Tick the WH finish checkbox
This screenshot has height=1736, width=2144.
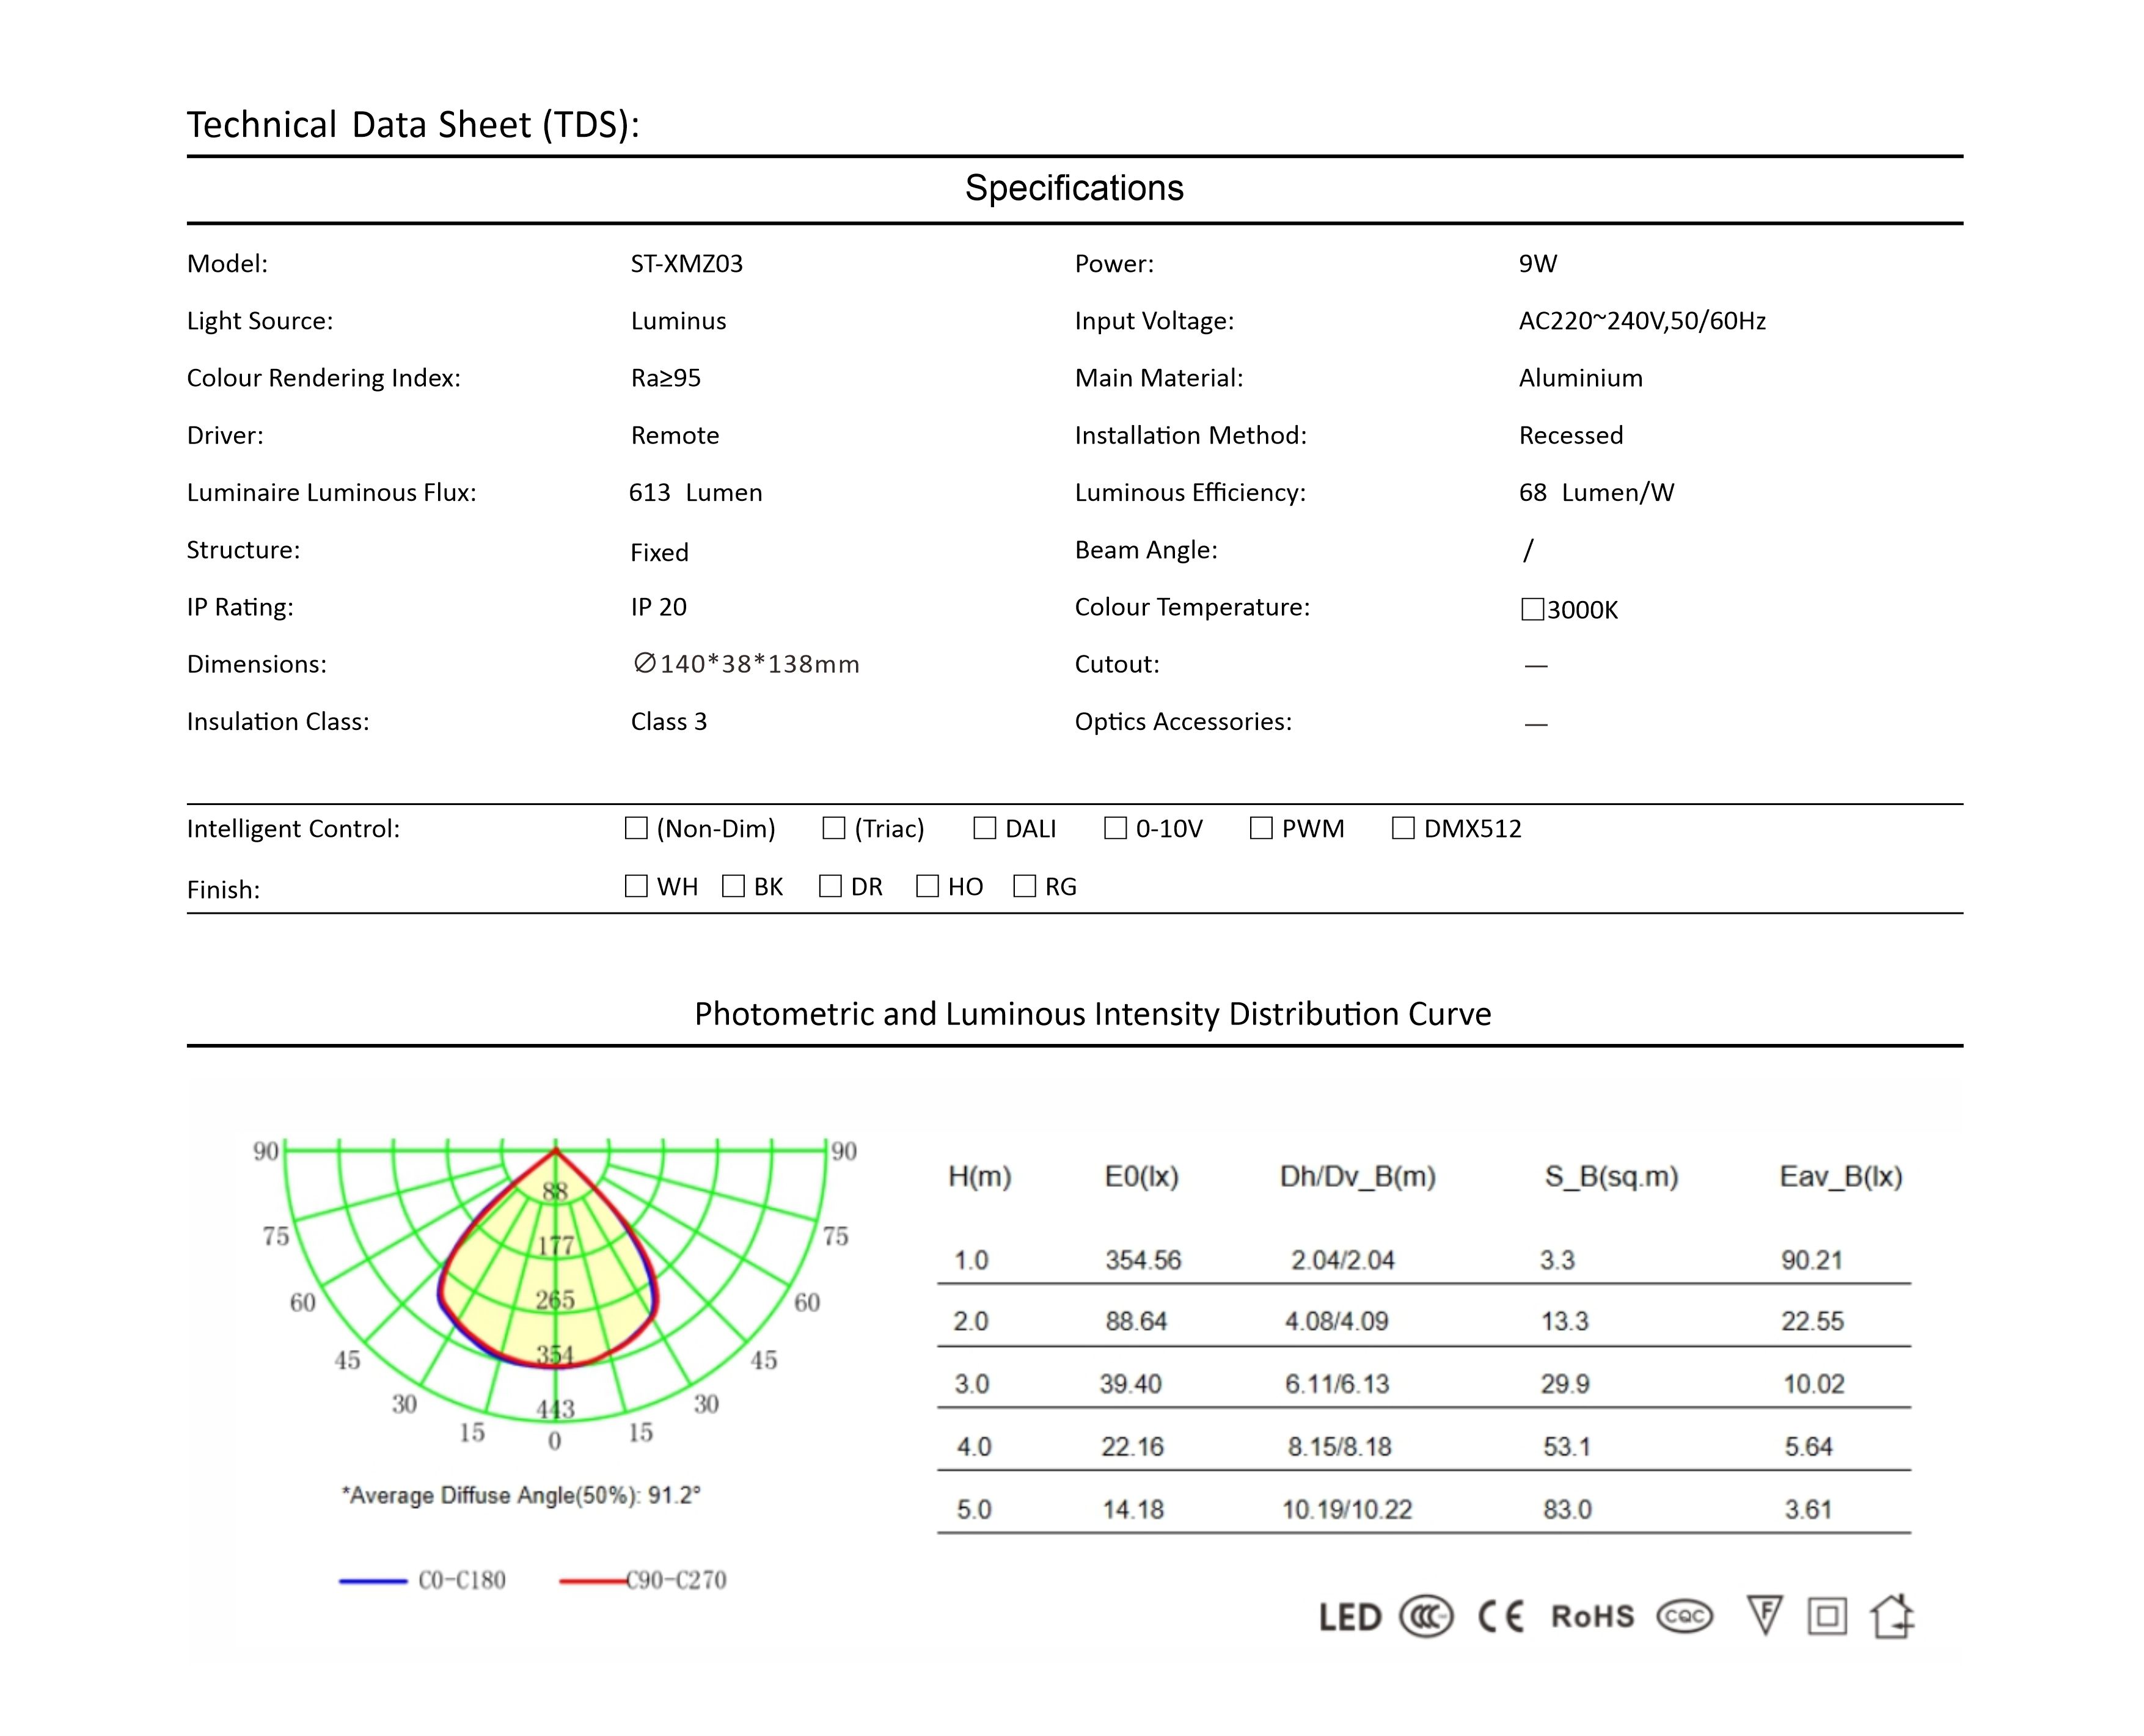point(636,886)
